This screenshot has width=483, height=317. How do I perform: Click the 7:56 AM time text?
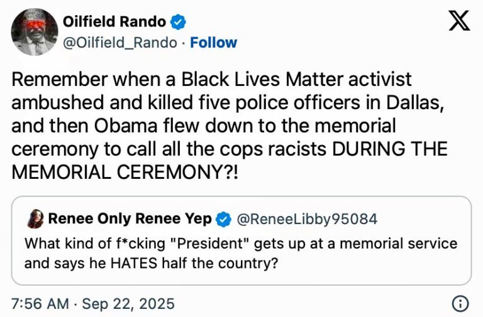coord(40,304)
